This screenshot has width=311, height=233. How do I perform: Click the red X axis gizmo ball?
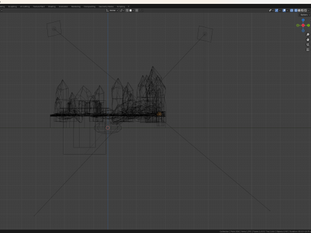(303, 25)
